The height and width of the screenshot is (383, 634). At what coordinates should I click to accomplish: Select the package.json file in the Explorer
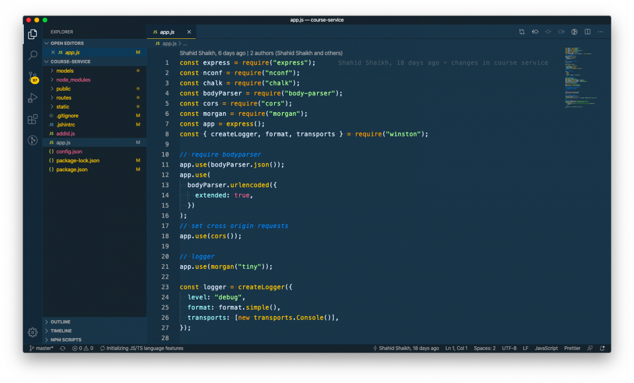pyautogui.click(x=71, y=169)
